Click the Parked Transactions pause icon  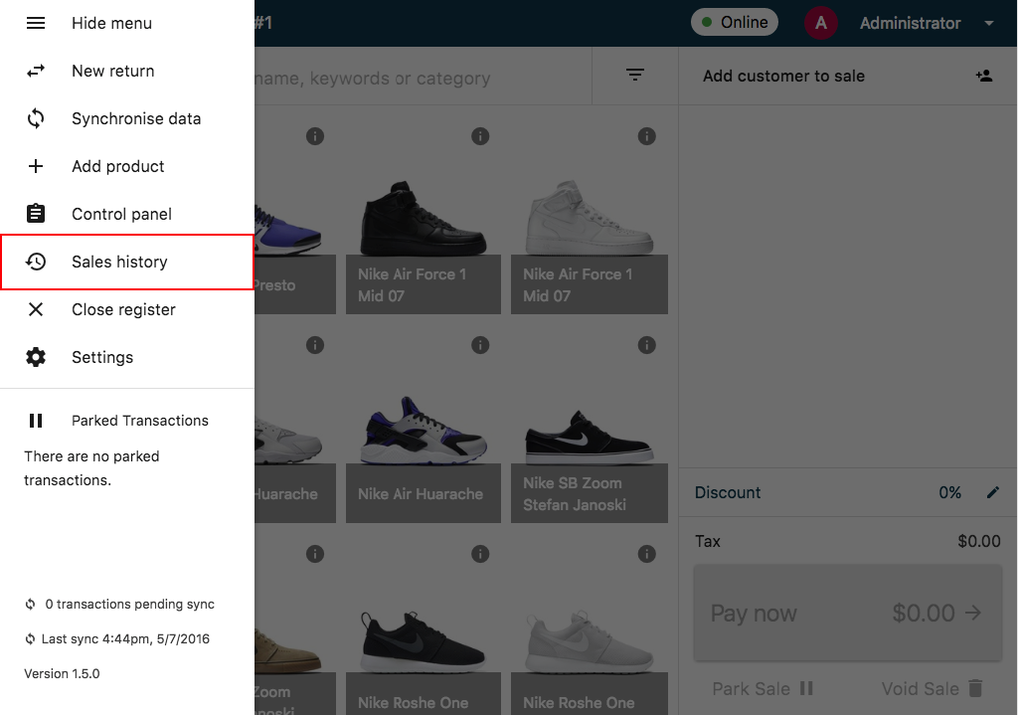(36, 421)
